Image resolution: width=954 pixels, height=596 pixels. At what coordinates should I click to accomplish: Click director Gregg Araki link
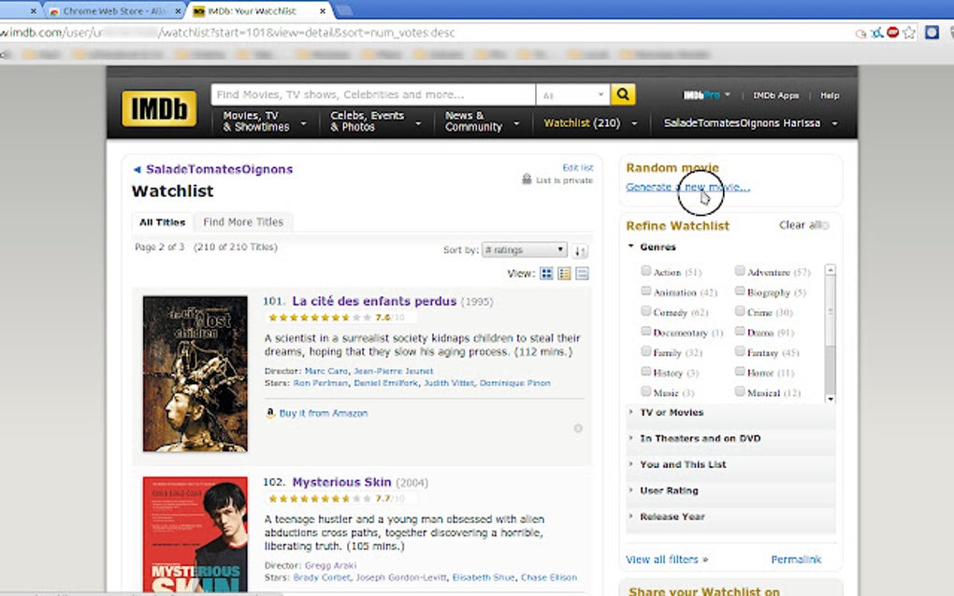click(330, 565)
